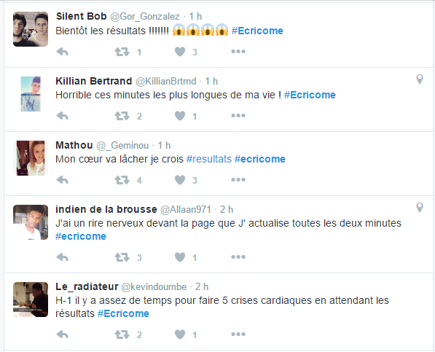Retweet Le_radiateur's tweet

point(122,335)
